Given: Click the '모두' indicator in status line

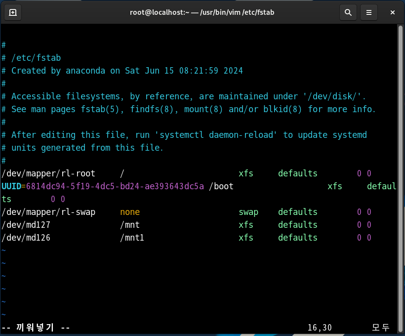Looking at the screenshot, I should (380, 328).
